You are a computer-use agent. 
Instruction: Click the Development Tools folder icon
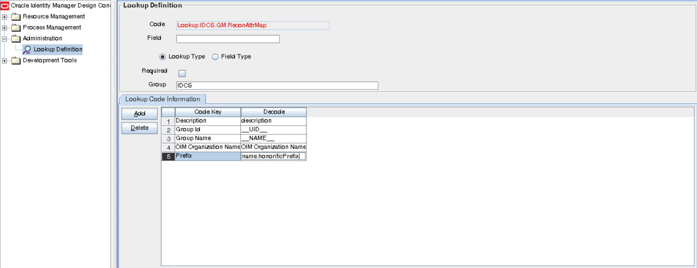[16, 60]
